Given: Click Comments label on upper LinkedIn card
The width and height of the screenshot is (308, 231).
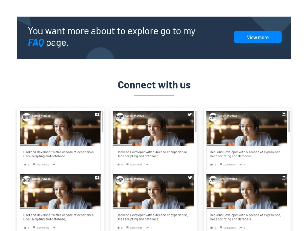Looking at the screenshot, I should [229, 164].
